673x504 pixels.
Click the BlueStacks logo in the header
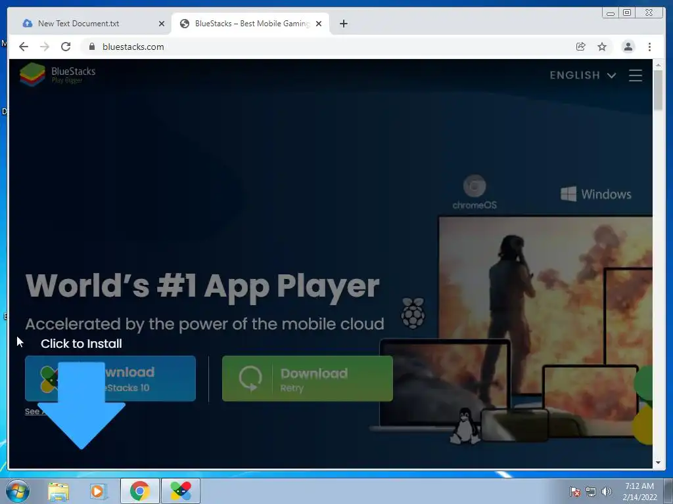(58, 74)
